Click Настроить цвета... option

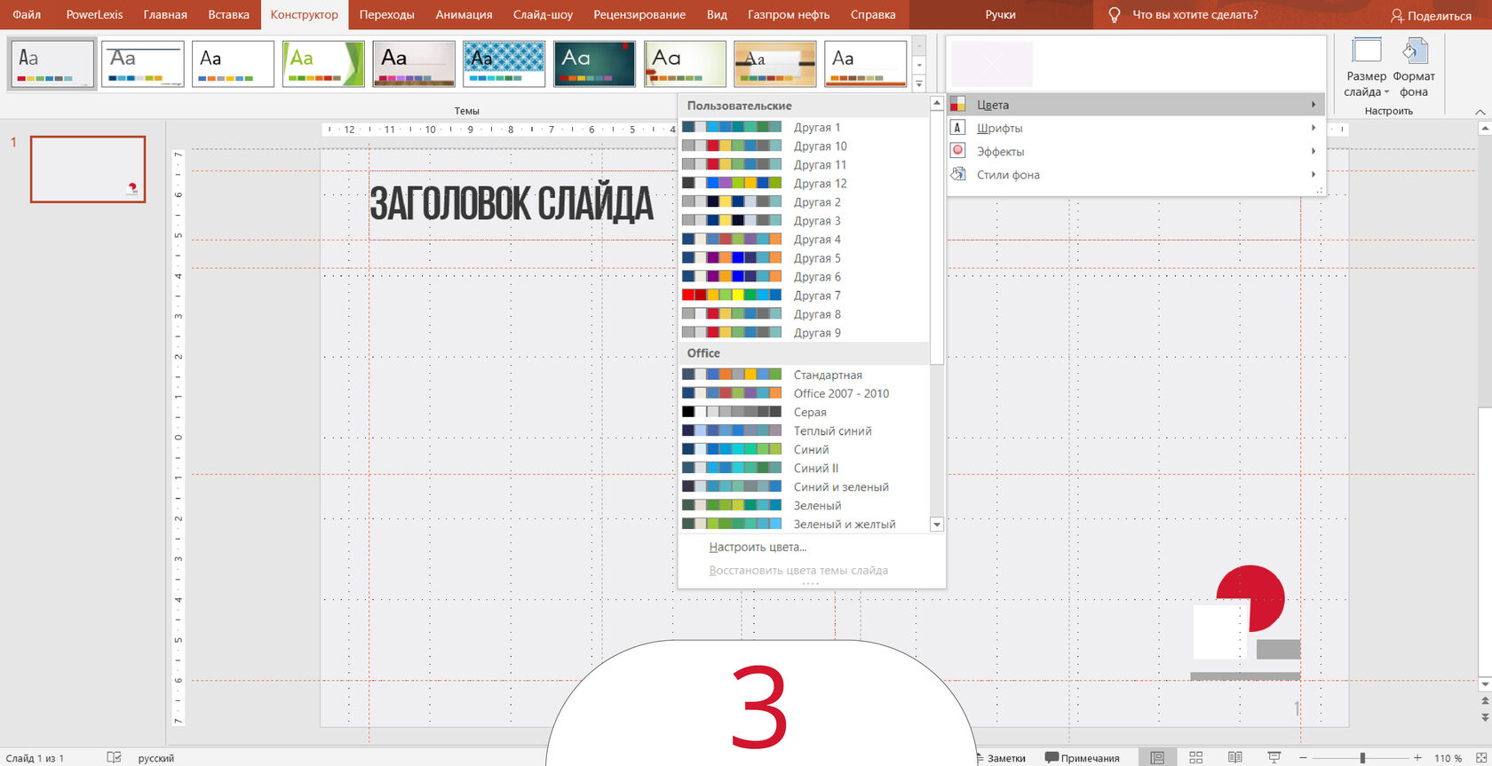point(758,547)
